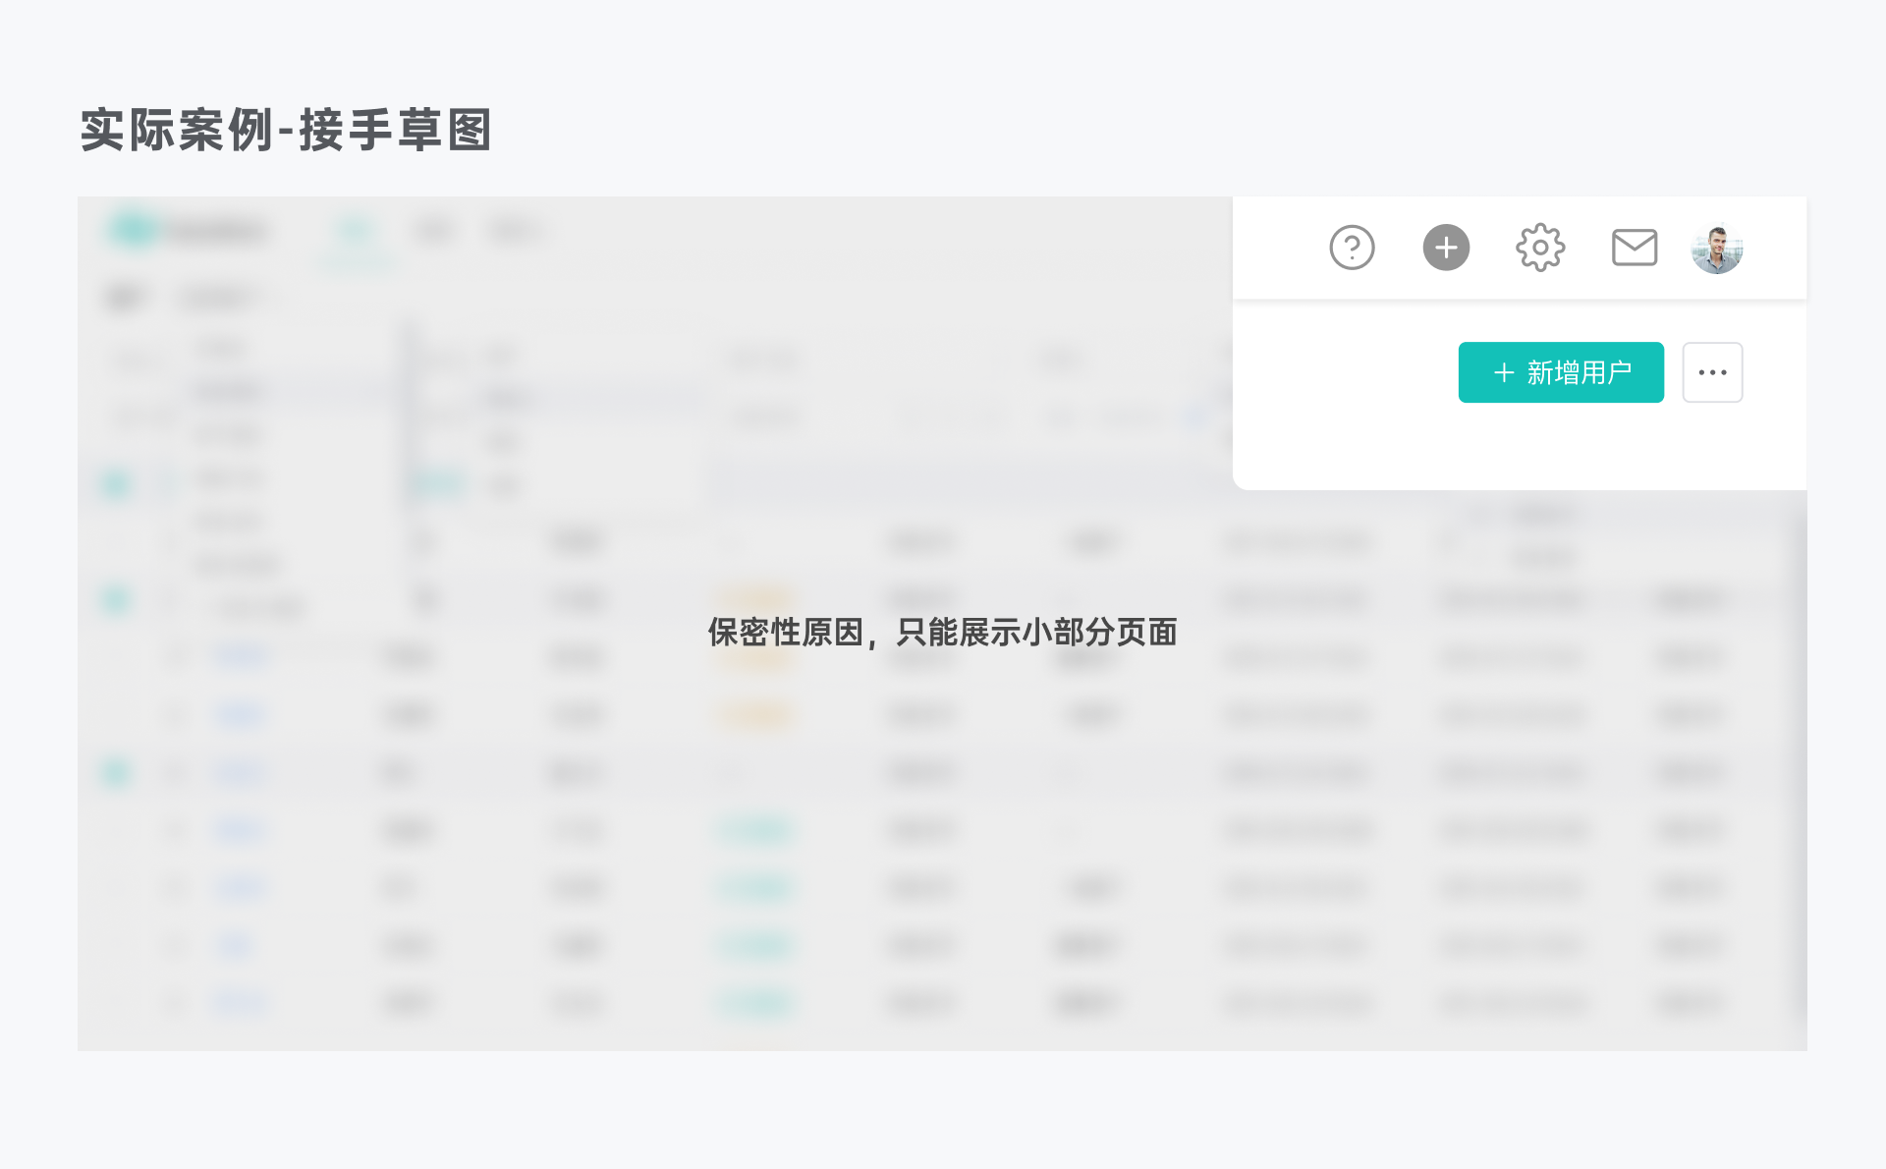Toggle the bottommost teal checked checkbox
1886x1169 pixels.
(116, 773)
